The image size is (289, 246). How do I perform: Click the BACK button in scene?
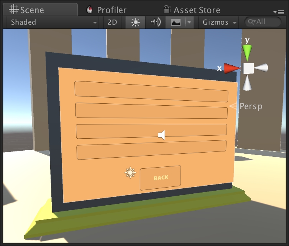(x=160, y=178)
